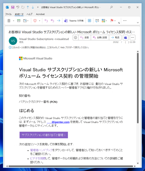Open the follow-up flag dropdown
The width and height of the screenshot is (145, 171).
(113, 21)
